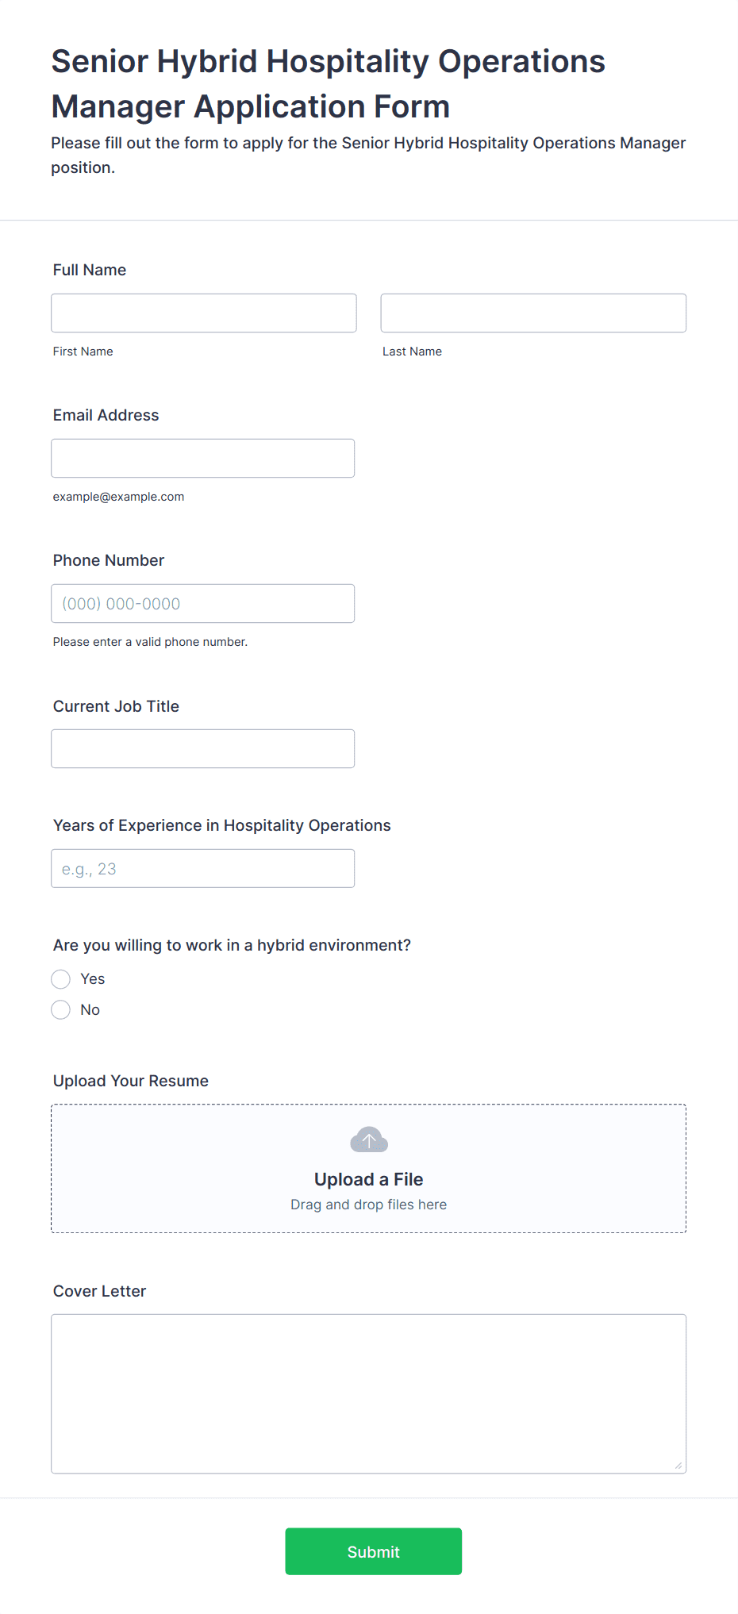Click the Upload Your Resume label
The height and width of the screenshot is (1614, 738).
pyautogui.click(x=131, y=1081)
